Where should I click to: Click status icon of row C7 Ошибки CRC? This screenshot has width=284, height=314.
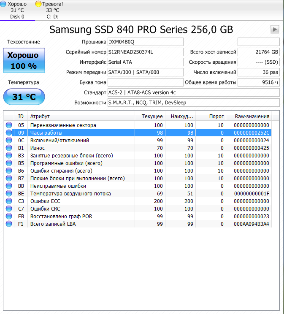tap(9, 208)
